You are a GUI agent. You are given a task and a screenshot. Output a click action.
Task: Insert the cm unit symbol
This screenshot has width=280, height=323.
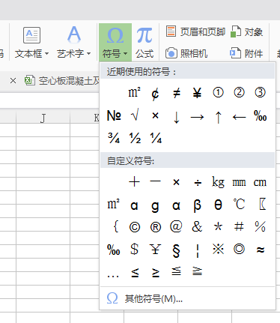coord(260,183)
